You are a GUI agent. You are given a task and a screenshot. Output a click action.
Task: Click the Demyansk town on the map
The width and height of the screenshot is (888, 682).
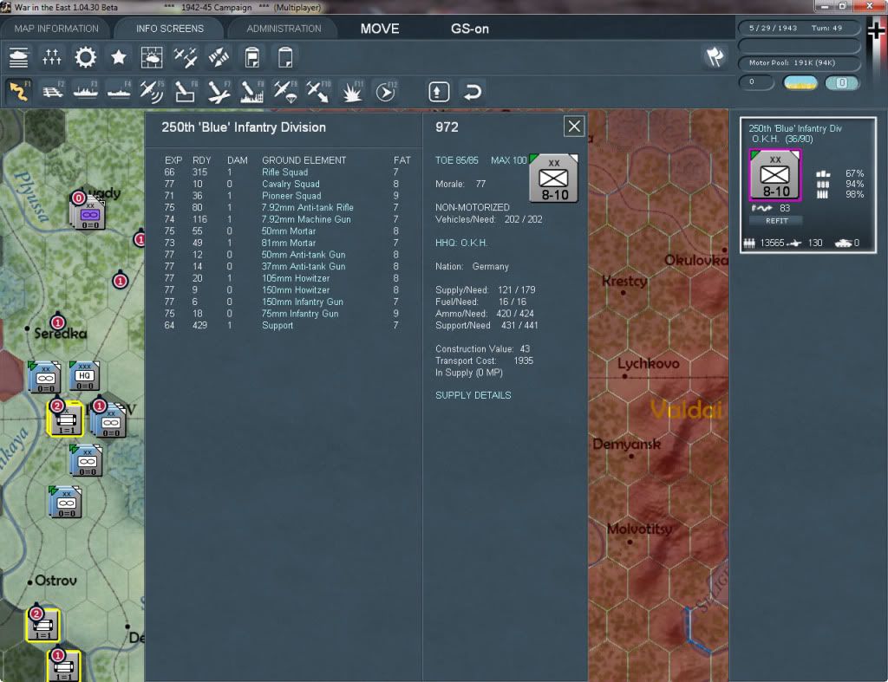627,445
